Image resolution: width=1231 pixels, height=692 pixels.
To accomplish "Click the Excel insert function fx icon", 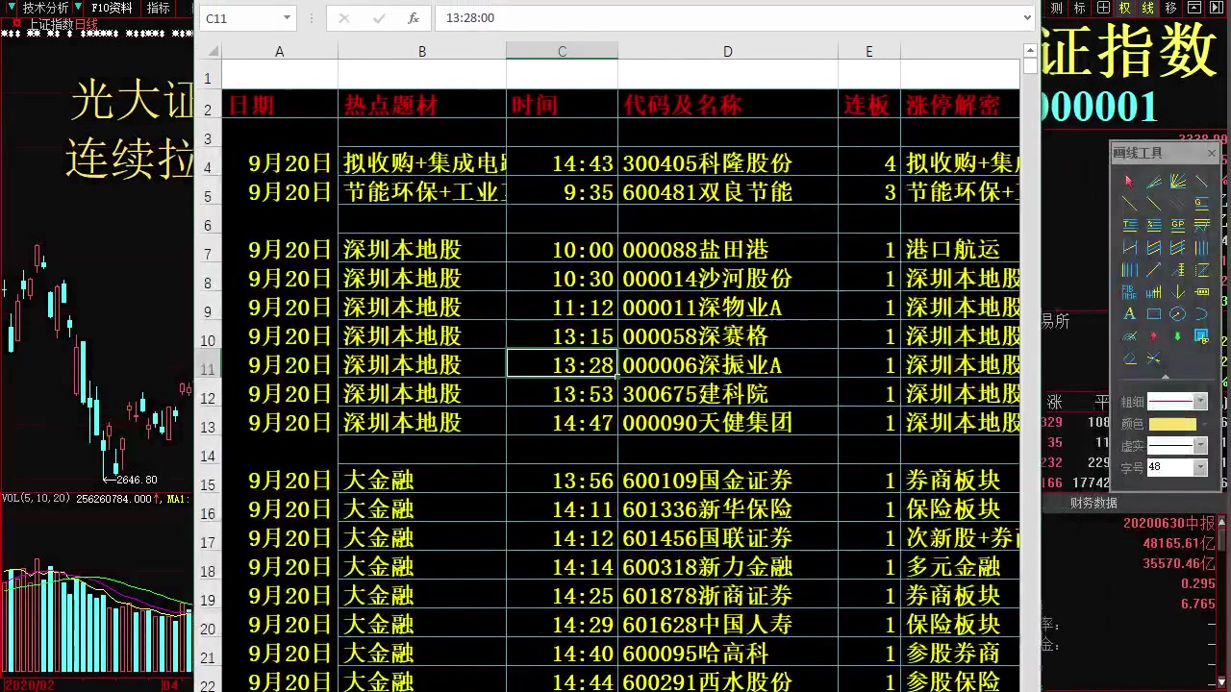I will (413, 18).
